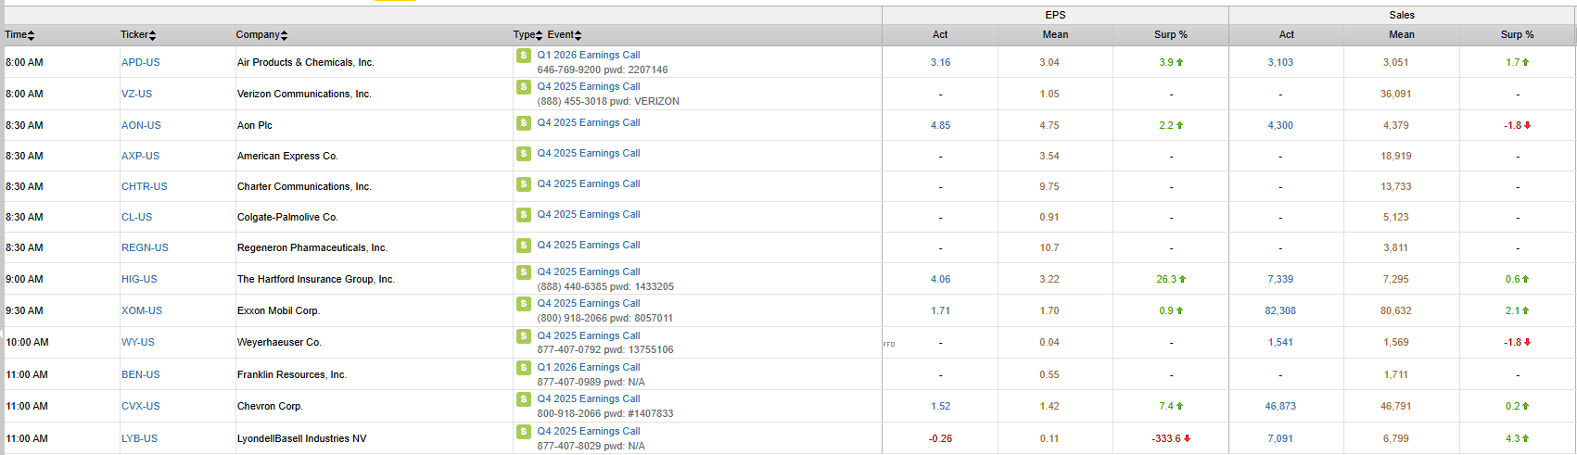Open the HIG-US ticker link

(x=139, y=280)
